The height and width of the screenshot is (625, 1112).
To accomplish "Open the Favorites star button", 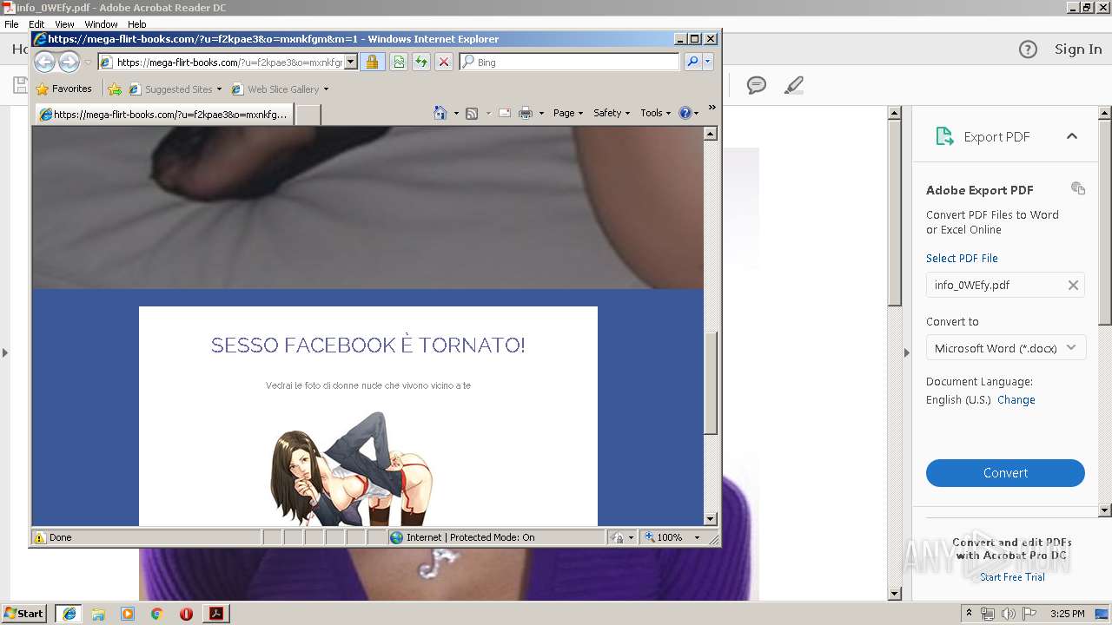I will pos(63,89).
